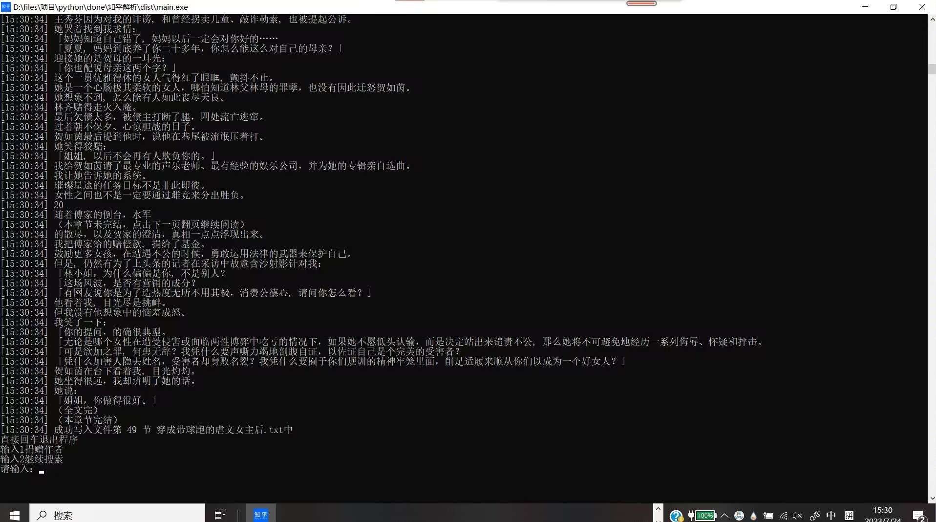Viewport: 936px width, 522px height.
Task: Click the line 「姐姐,以后不会再有人欺负你的。」
Action: tap(108, 156)
